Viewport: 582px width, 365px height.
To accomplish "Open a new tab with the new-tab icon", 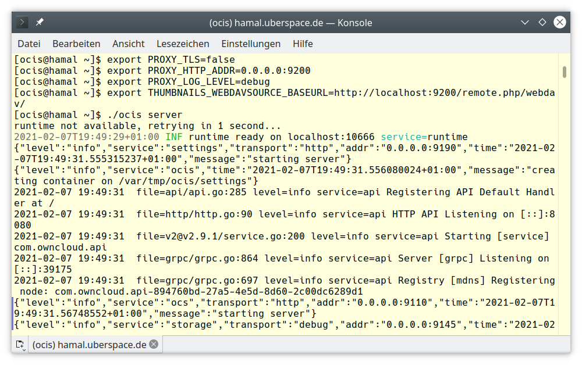I will click(20, 345).
